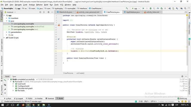Open the Run tool window
This screenshot has height=107, width=191.
pos(8,98)
